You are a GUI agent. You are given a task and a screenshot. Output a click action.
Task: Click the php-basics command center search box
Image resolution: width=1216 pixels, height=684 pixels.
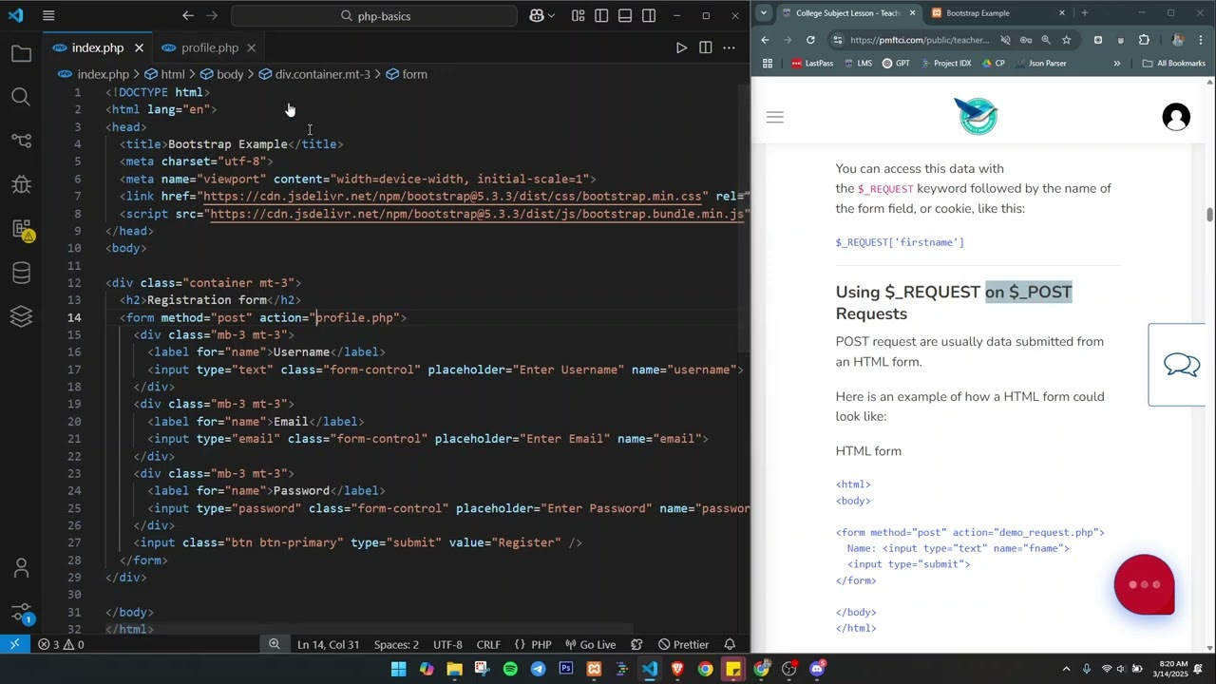374,16
